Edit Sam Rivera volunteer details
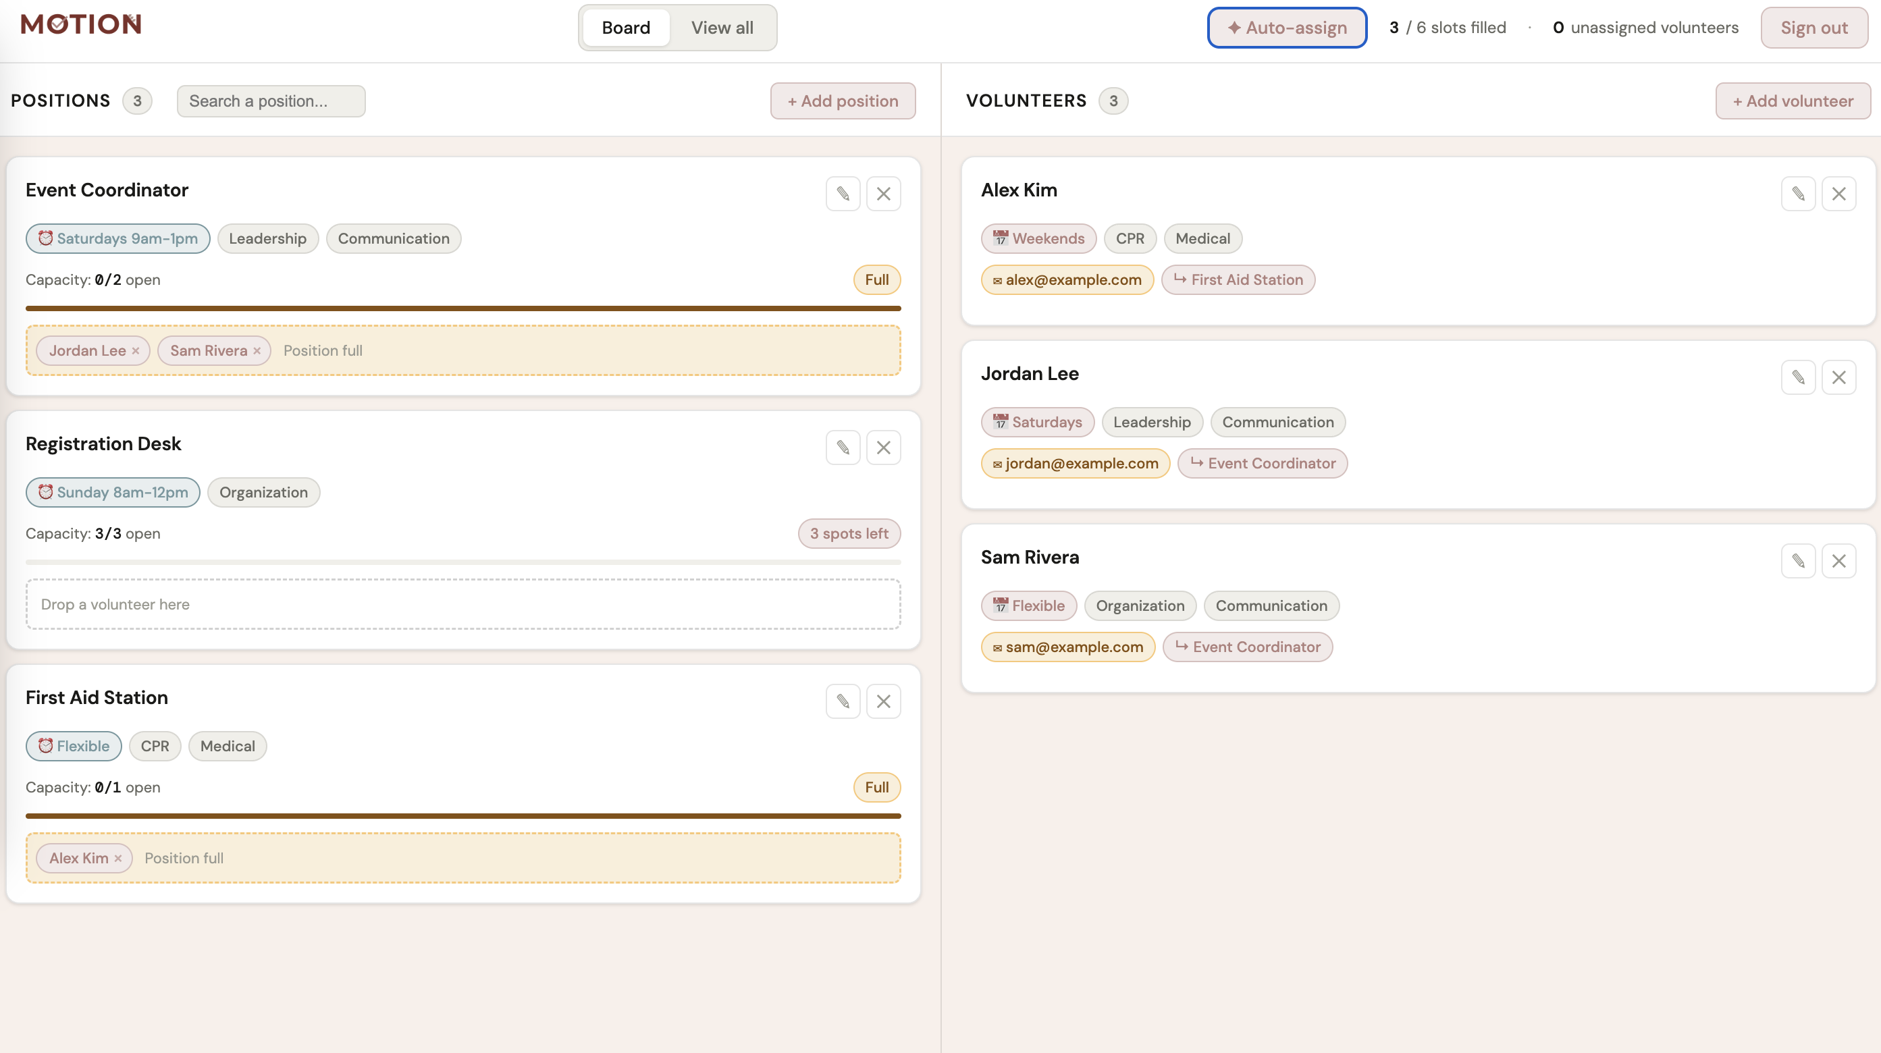The height and width of the screenshot is (1053, 1881). click(x=1798, y=561)
